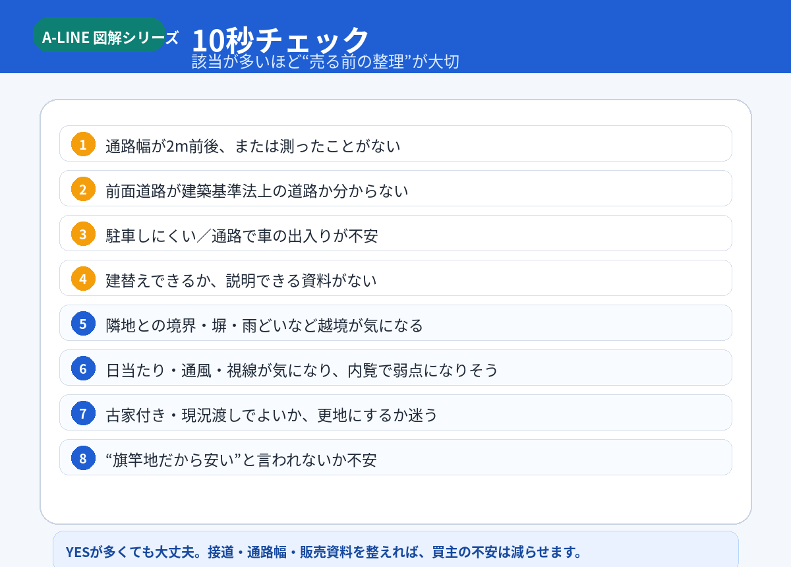The width and height of the screenshot is (791, 567).
Task: Click the orange number 3 badge
Action: click(83, 233)
